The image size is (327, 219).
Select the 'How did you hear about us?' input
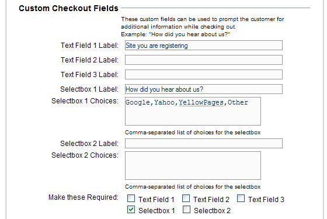(204, 89)
